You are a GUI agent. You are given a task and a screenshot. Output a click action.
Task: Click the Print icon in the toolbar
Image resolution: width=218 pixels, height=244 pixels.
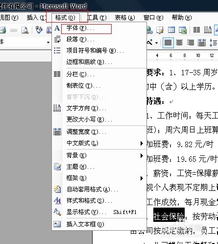click(x=2, y=30)
